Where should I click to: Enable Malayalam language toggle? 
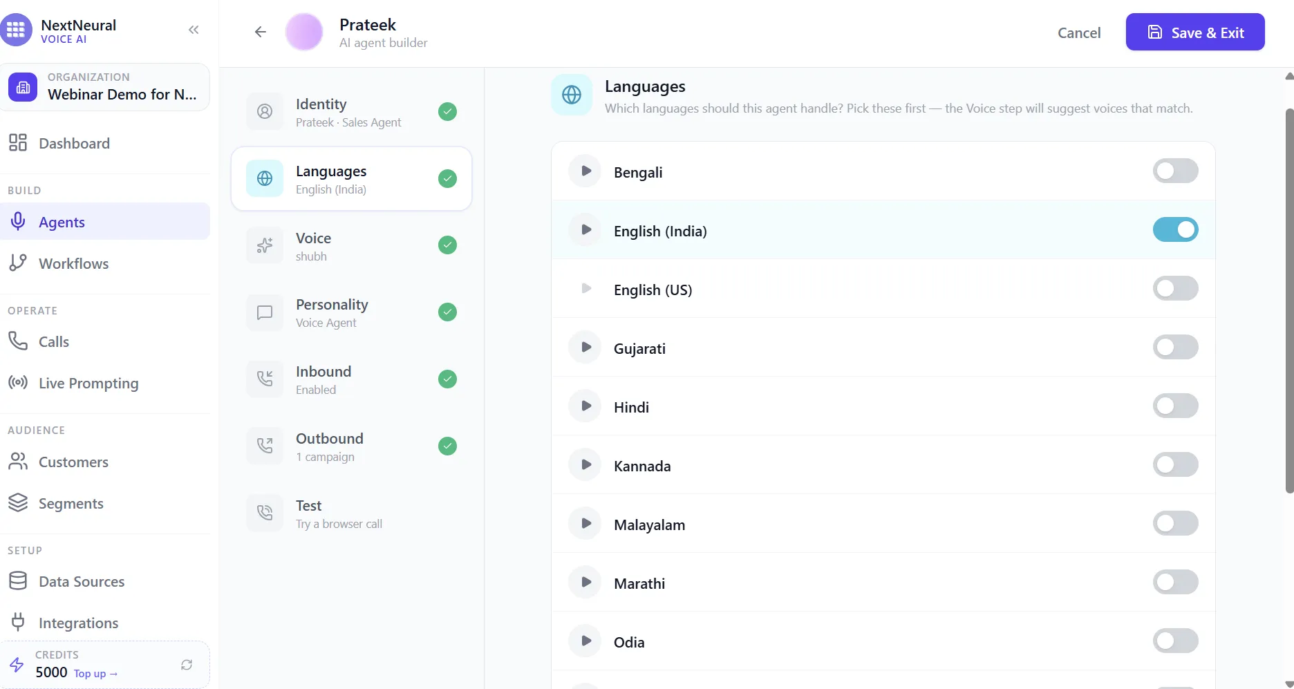click(1175, 523)
